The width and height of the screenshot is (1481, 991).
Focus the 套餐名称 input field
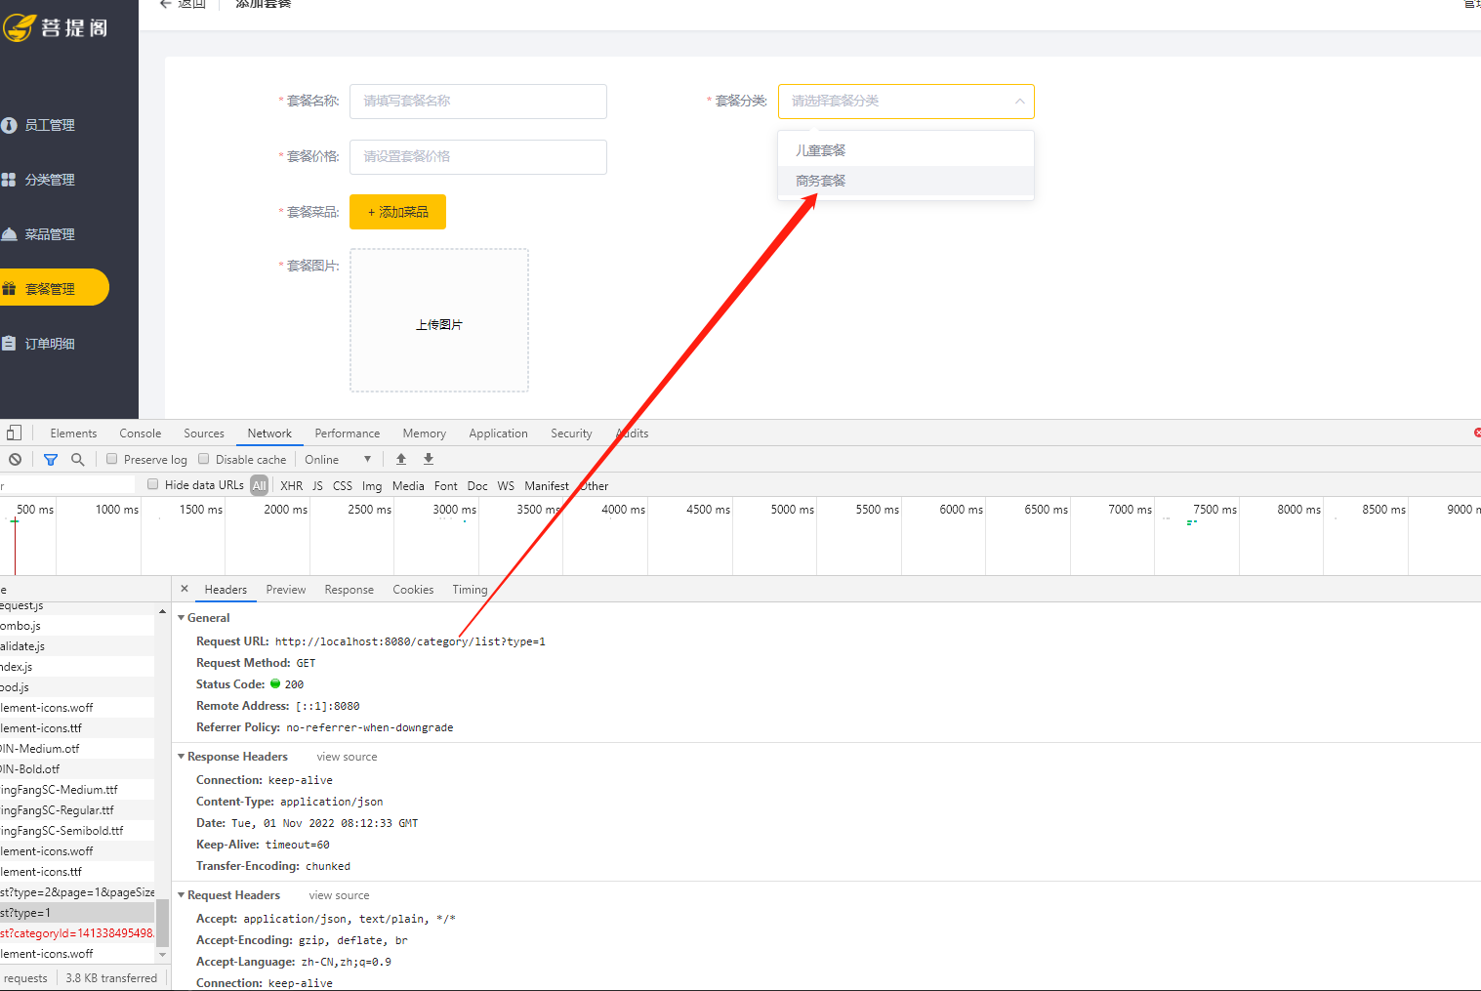pyautogui.click(x=478, y=102)
